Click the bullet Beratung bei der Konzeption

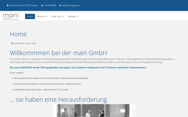pyautogui.click(x=51, y=78)
